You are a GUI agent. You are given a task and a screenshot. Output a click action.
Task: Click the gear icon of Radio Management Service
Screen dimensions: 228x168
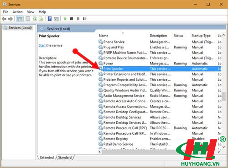pyautogui.click(x=100, y=95)
